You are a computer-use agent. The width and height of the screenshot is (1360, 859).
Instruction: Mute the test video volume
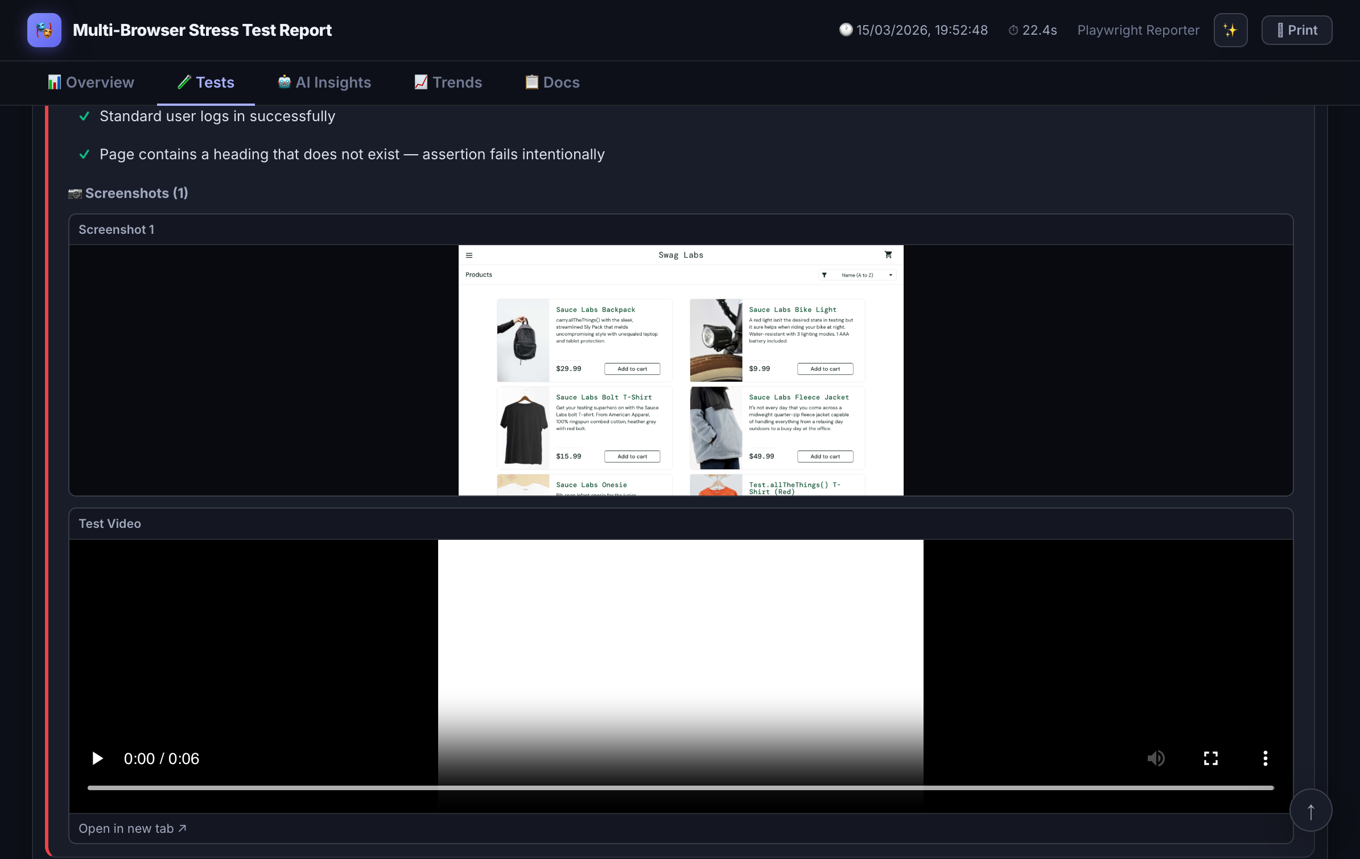1156,758
